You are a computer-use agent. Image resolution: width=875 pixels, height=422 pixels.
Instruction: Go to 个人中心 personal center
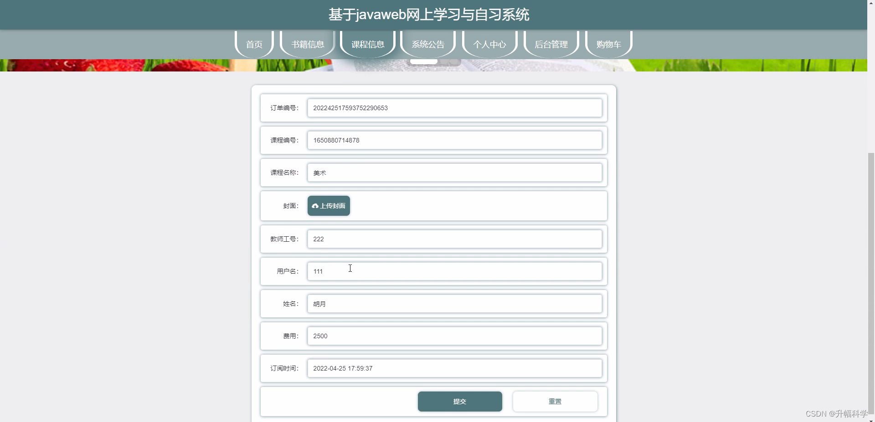tap(489, 44)
